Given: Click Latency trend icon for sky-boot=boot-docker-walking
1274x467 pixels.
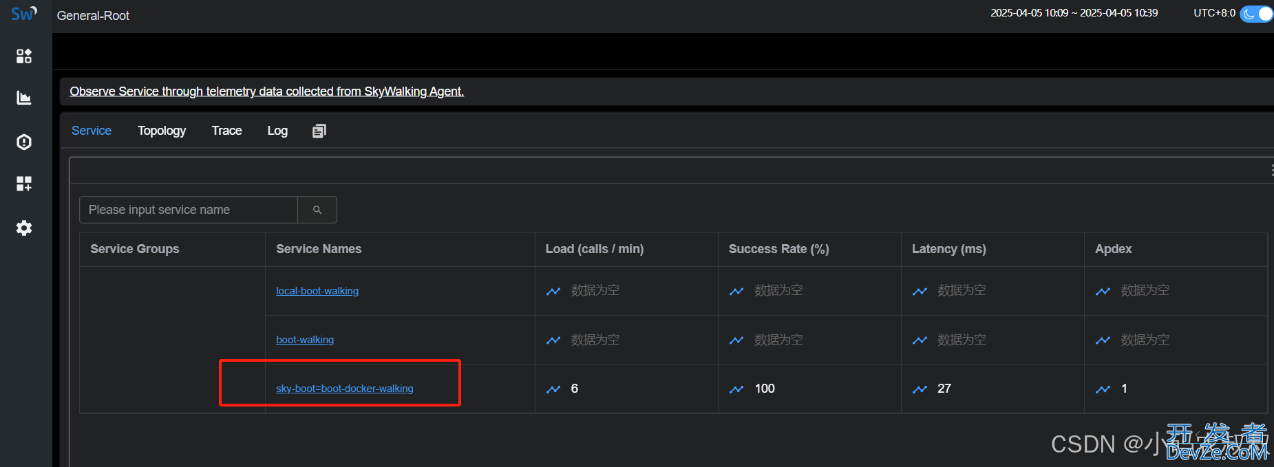Looking at the screenshot, I should [x=920, y=389].
